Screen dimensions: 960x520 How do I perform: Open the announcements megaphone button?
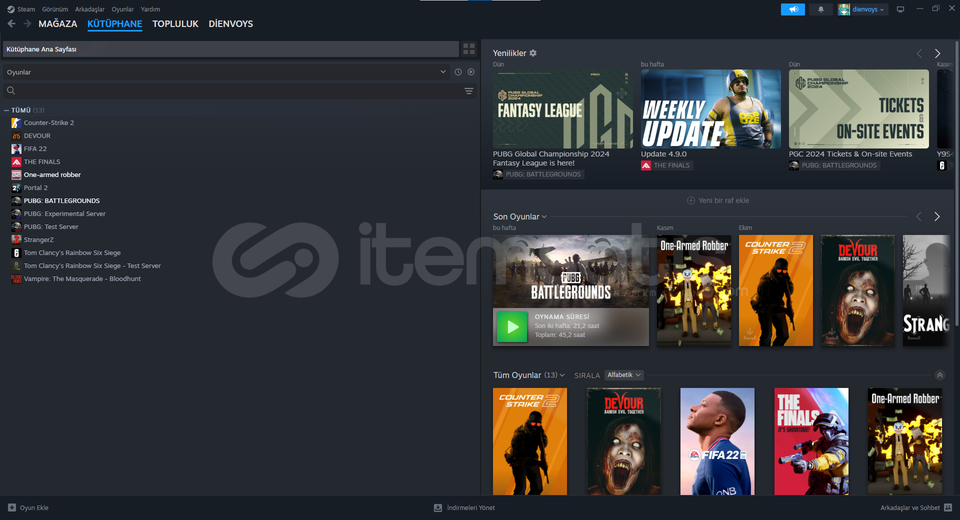pyautogui.click(x=793, y=9)
